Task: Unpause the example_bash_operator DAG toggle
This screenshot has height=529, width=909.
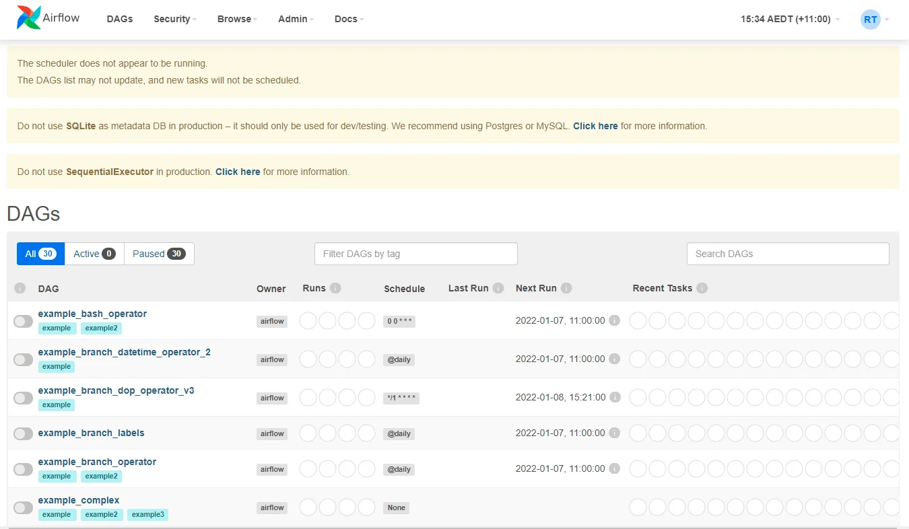Action: pos(24,321)
